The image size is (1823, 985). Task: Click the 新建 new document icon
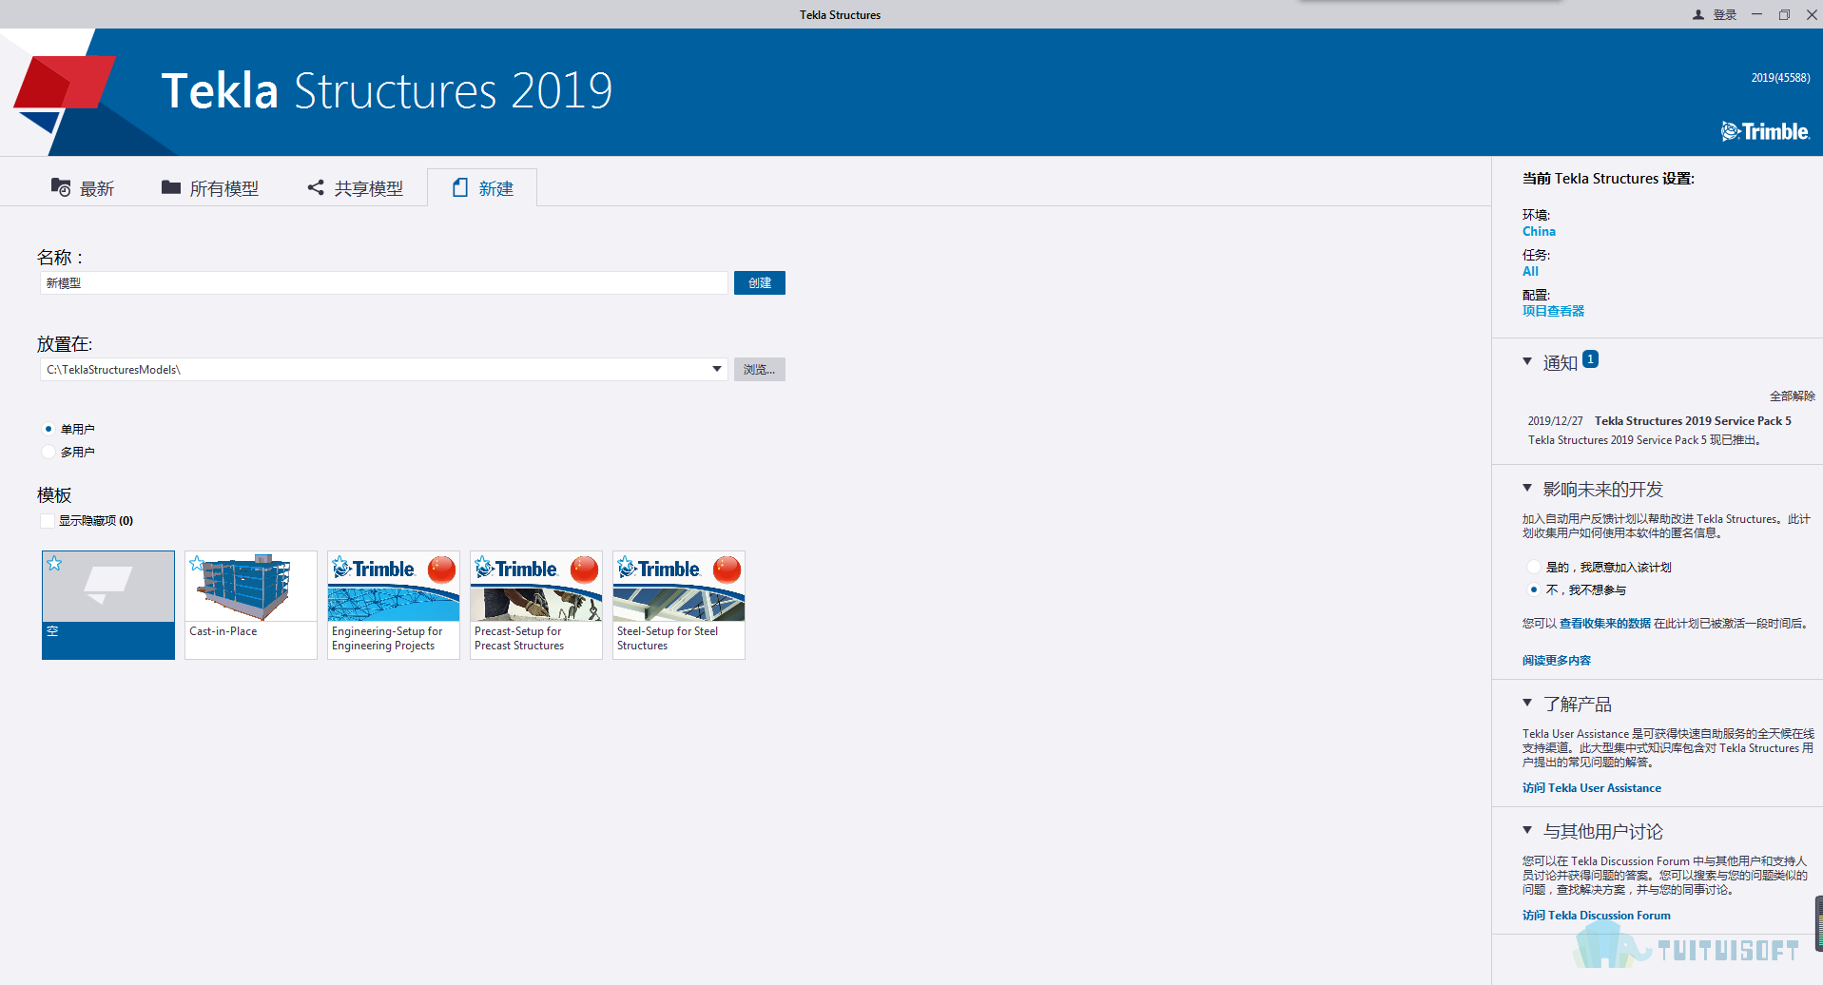(x=460, y=187)
